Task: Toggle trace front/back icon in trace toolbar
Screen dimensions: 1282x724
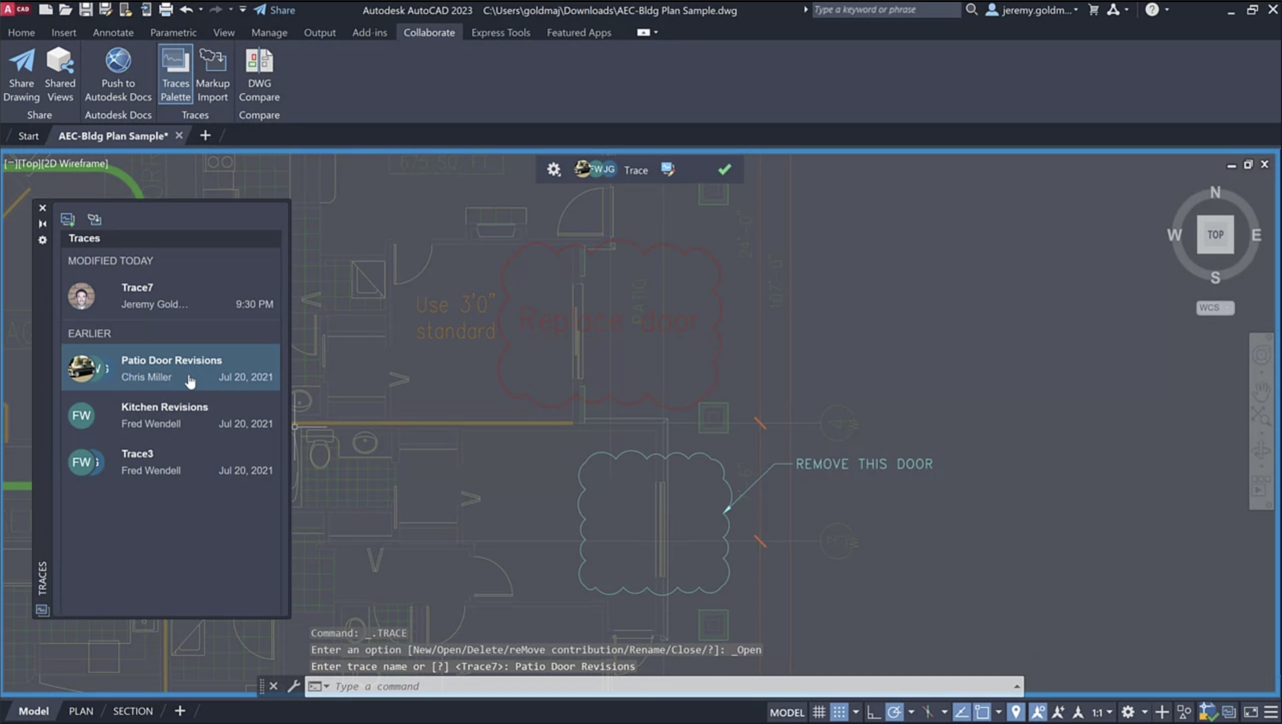Action: (x=668, y=169)
